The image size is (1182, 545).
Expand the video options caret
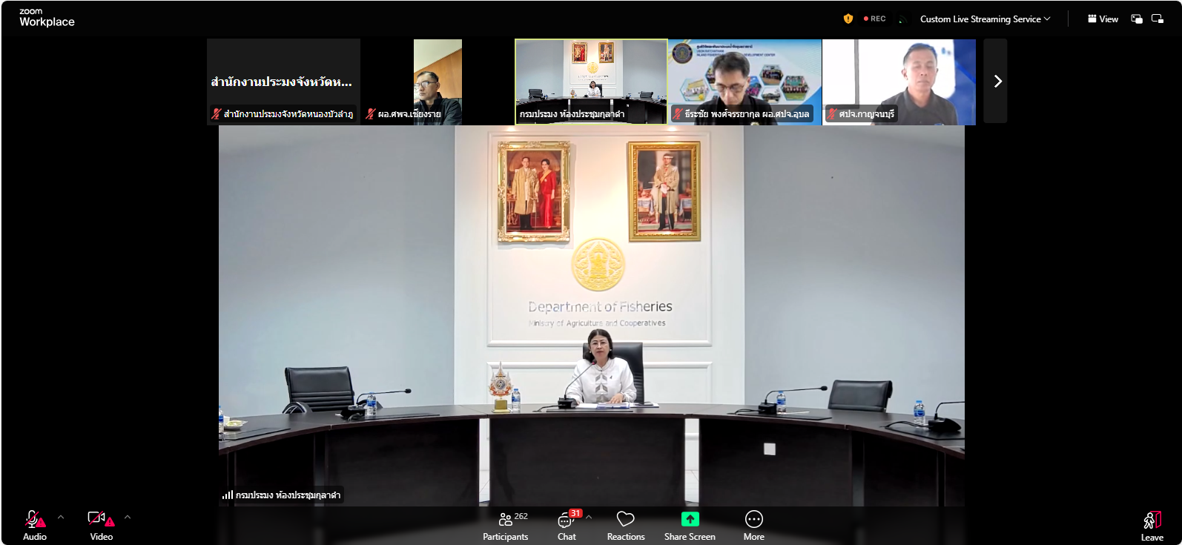[x=128, y=517]
